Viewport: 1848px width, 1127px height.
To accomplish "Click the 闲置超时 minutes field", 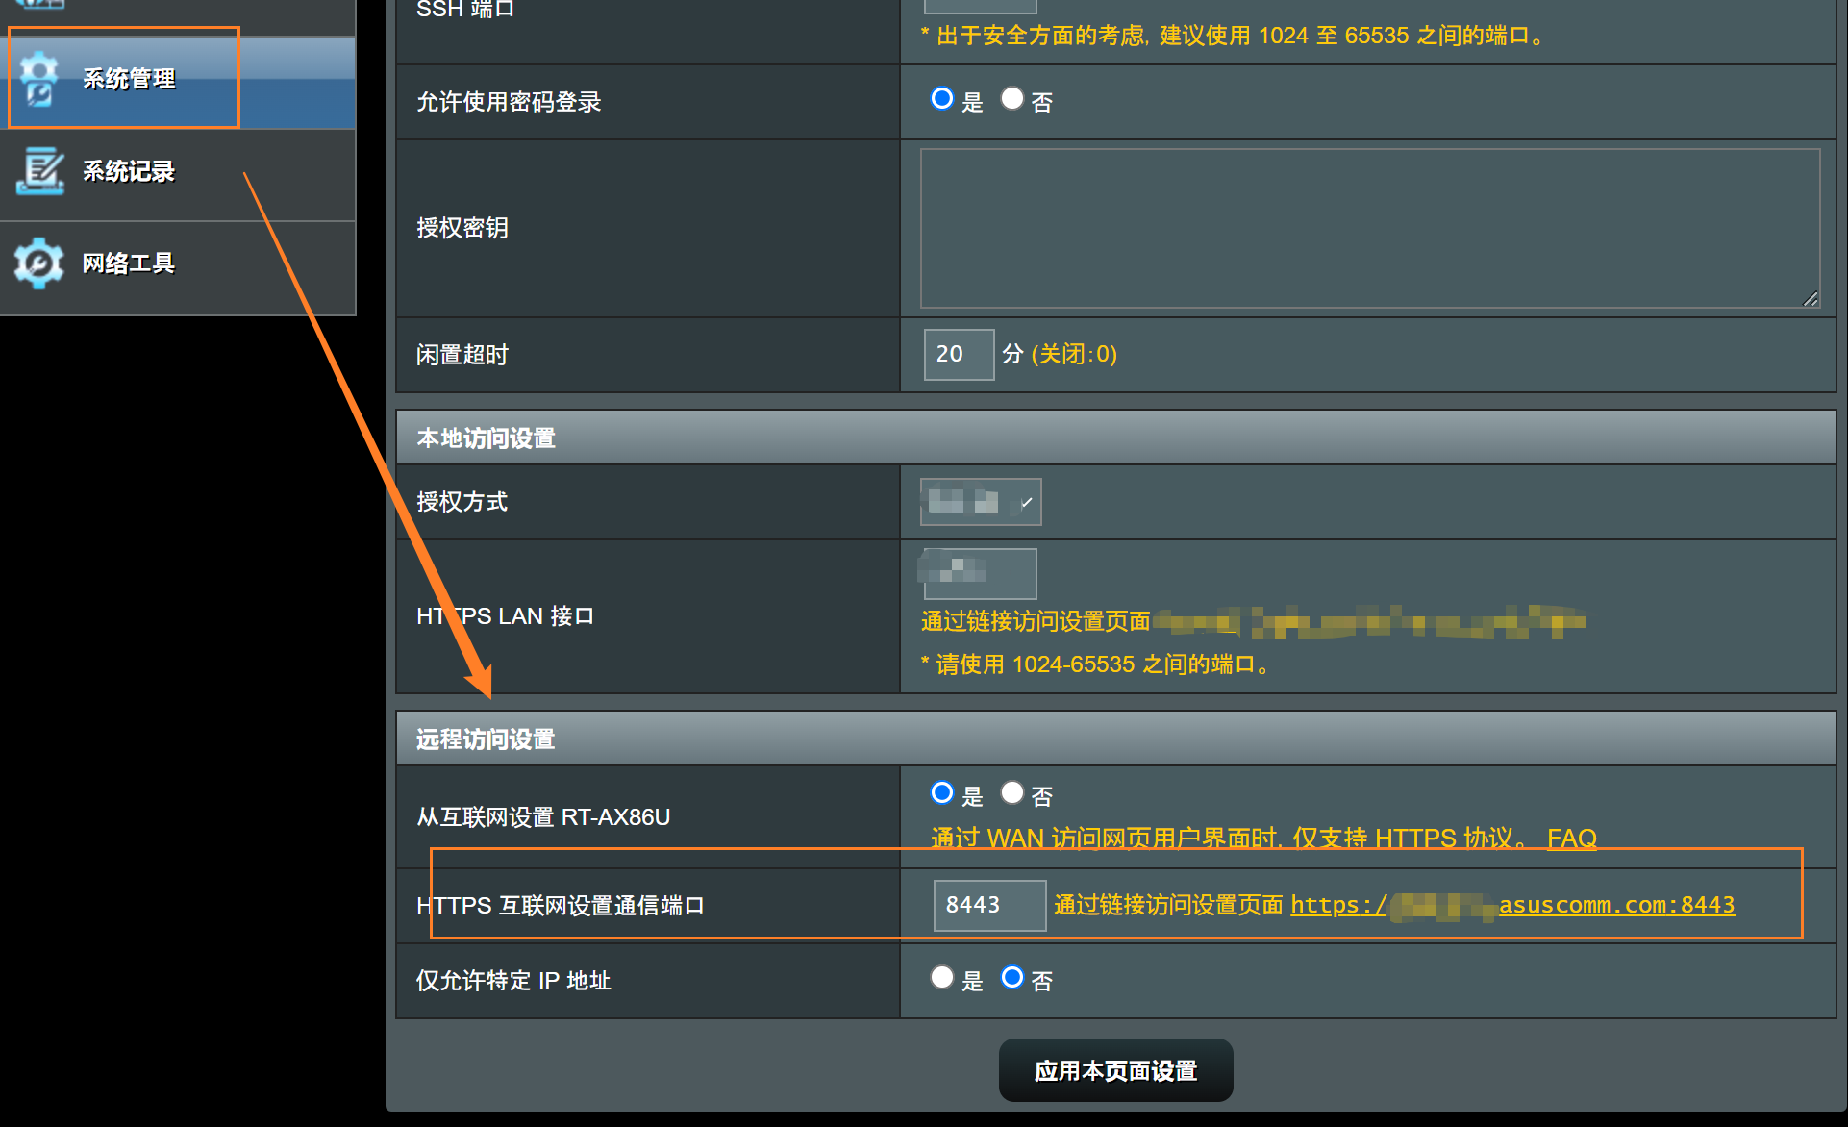I will coord(959,354).
